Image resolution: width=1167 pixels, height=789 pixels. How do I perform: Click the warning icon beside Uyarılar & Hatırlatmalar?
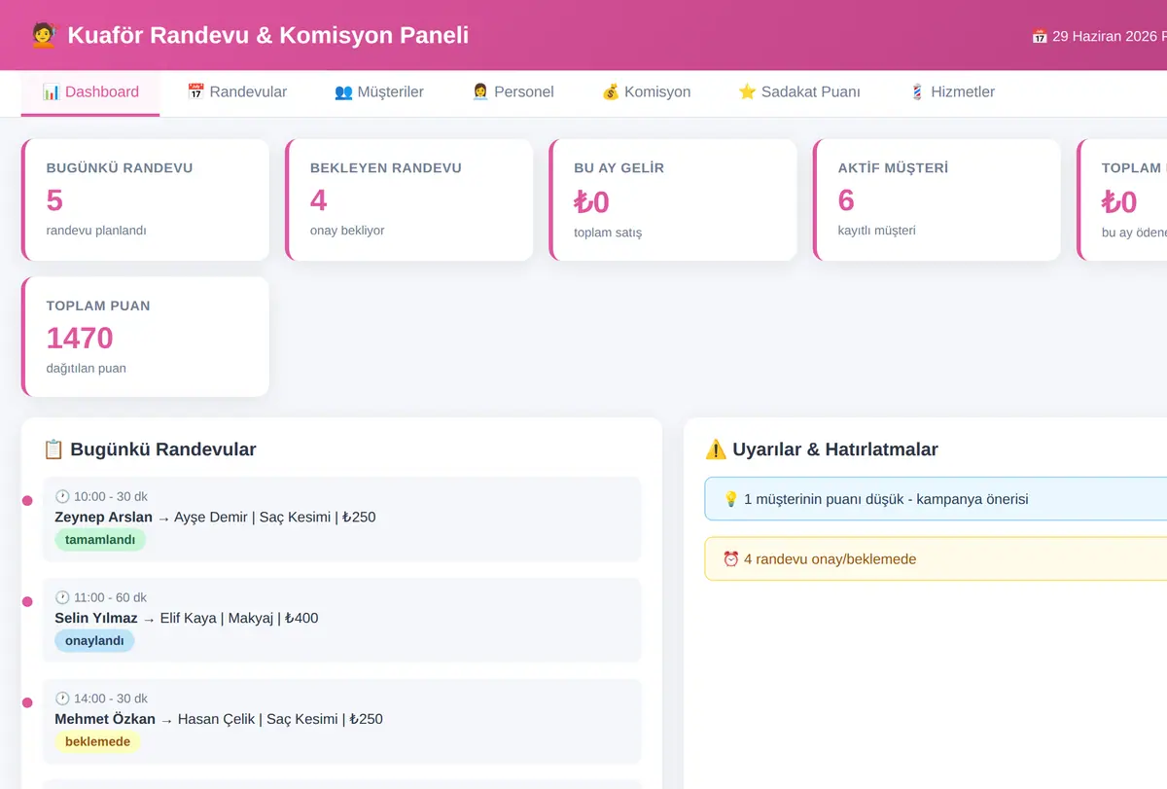[x=716, y=449]
